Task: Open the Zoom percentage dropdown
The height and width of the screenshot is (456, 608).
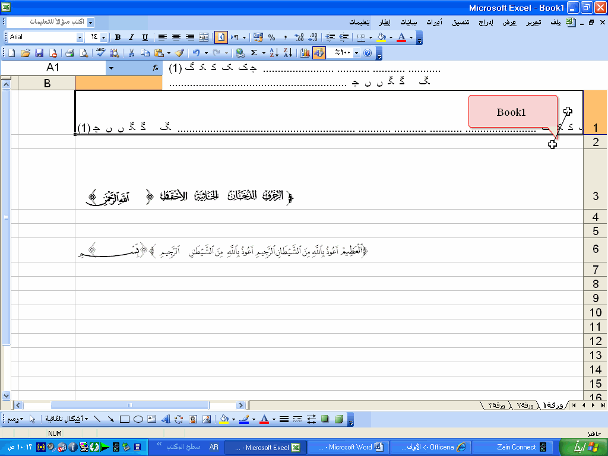Action: coord(356,53)
